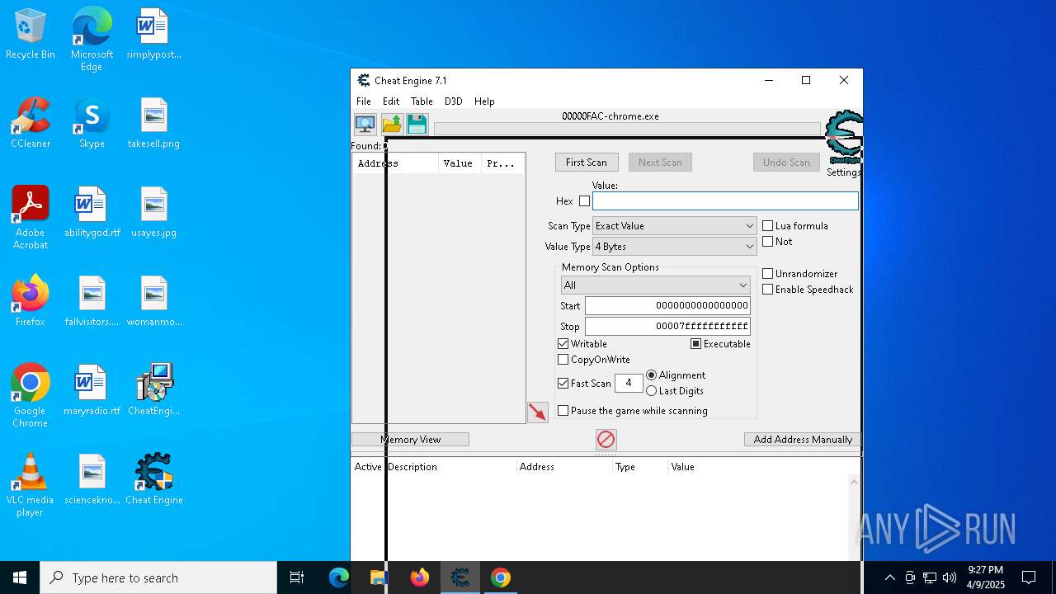Select maryradio.rtf file on desktop
This screenshot has height=594, width=1056.
[x=92, y=390]
